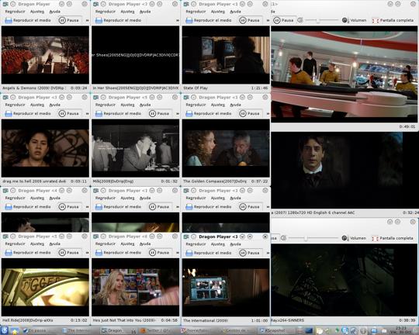The image size is (419, 335).
Task: Expand toolbar overflow chevron in State Of Play window
Action: point(268,20)
